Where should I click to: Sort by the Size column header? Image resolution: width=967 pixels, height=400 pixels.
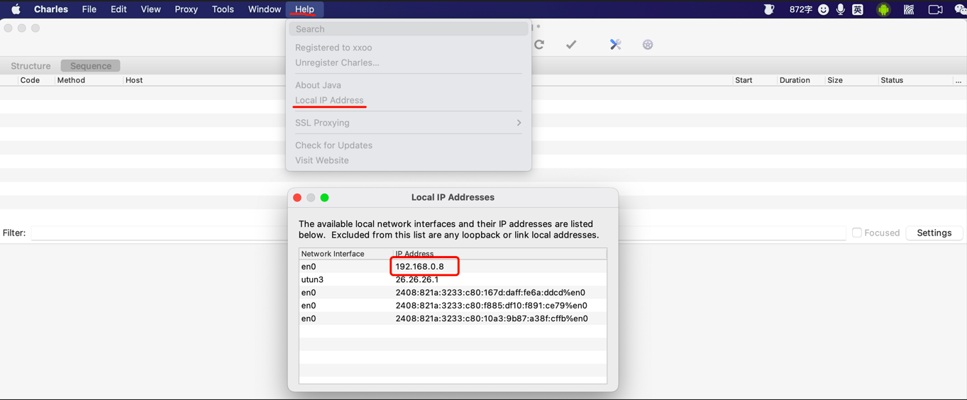click(835, 80)
